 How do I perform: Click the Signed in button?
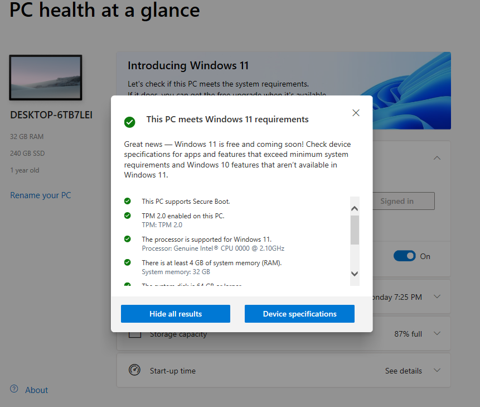pos(403,201)
